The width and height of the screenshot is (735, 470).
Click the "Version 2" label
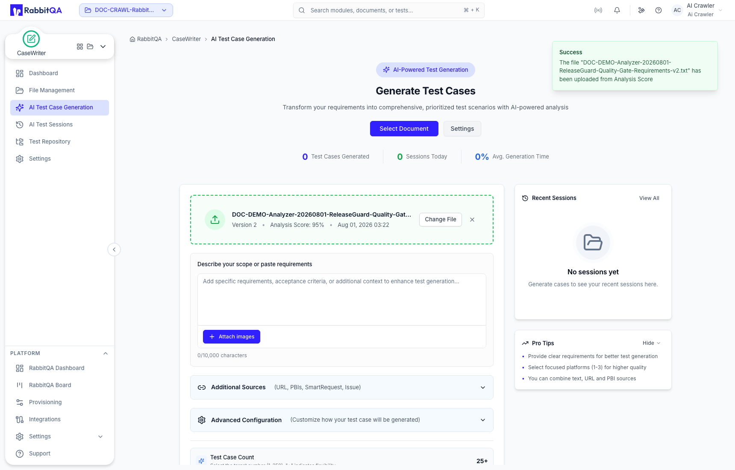tap(244, 225)
